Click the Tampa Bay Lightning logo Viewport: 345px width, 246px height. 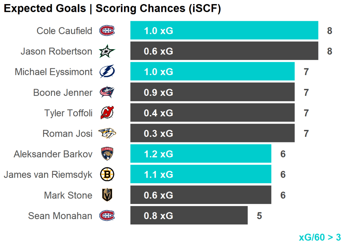click(x=107, y=72)
